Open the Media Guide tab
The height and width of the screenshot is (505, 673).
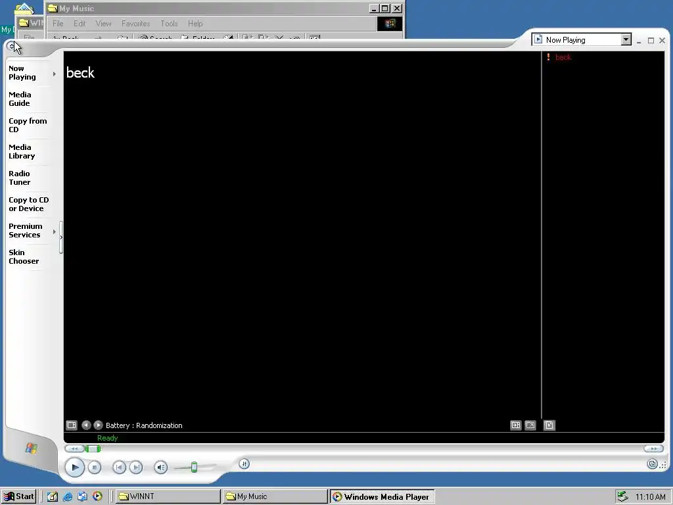(20, 99)
